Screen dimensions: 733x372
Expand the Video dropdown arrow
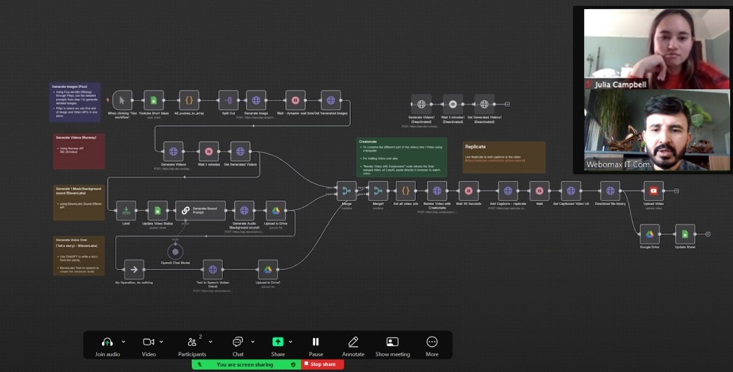161,341
